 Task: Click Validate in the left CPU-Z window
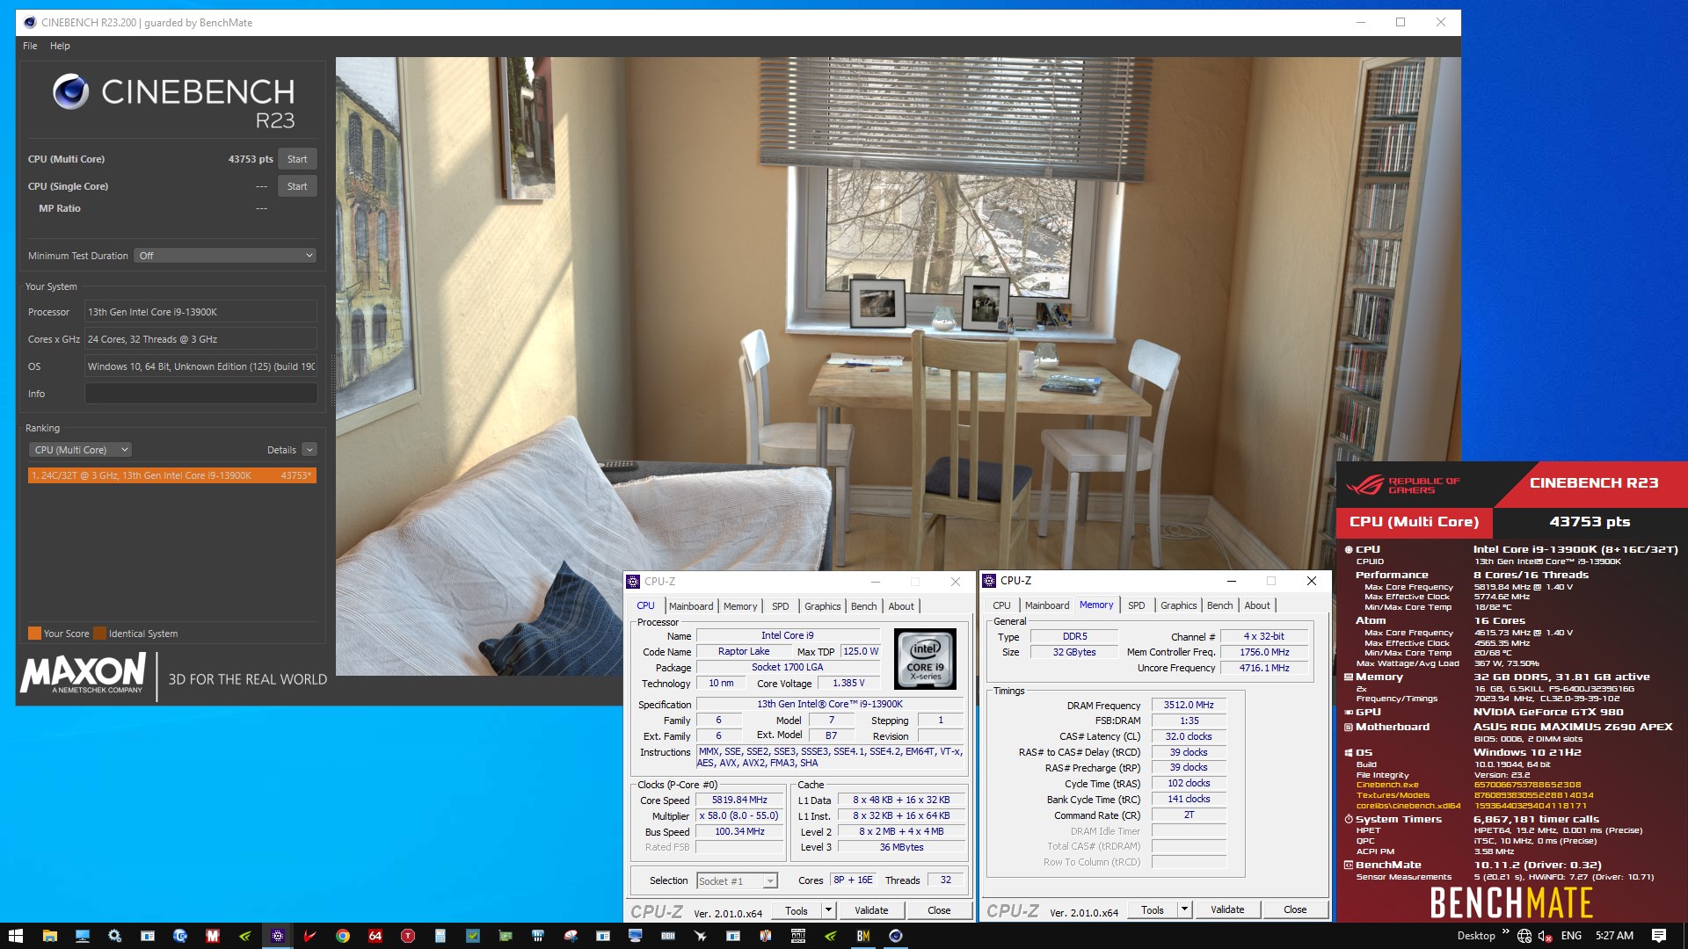point(871,910)
